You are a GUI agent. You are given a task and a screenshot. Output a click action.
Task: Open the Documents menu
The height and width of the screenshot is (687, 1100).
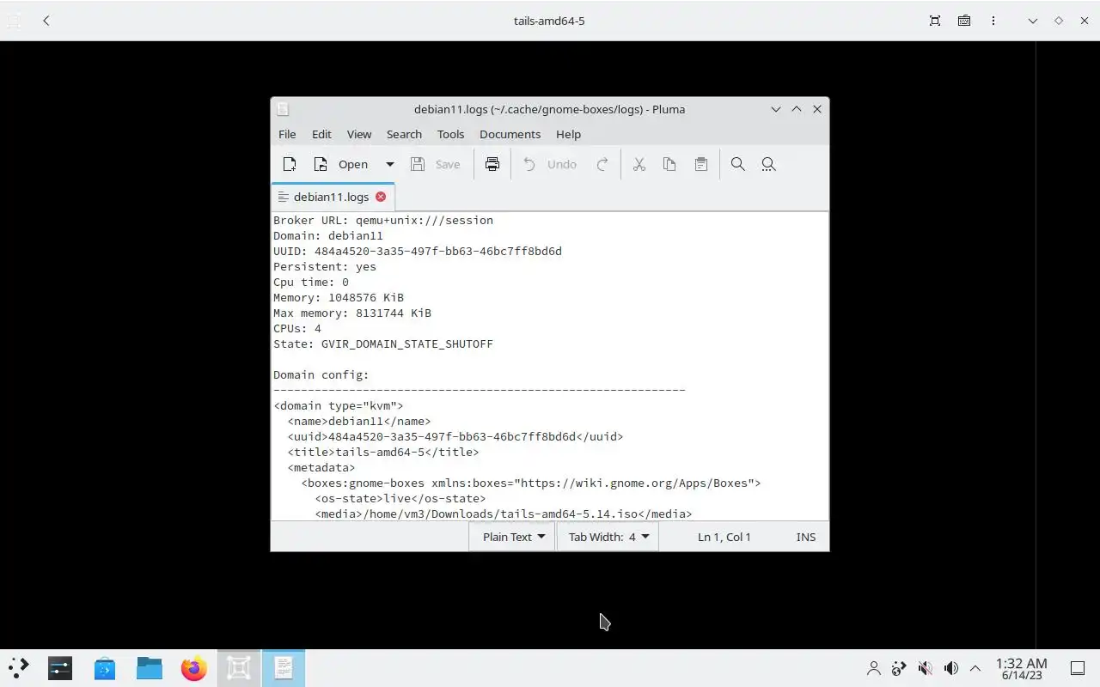510,134
